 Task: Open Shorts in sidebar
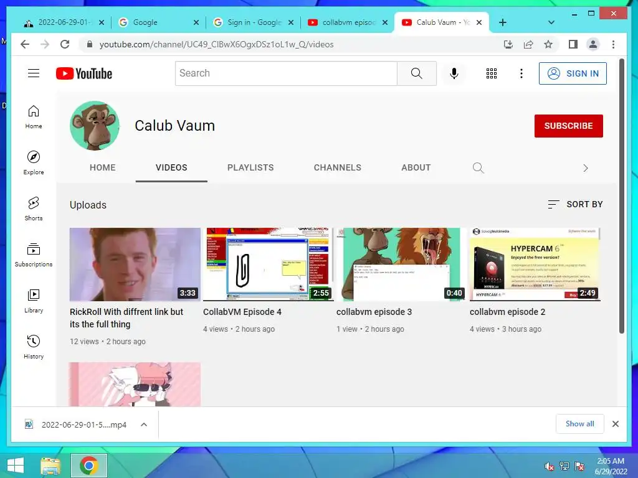(34, 209)
